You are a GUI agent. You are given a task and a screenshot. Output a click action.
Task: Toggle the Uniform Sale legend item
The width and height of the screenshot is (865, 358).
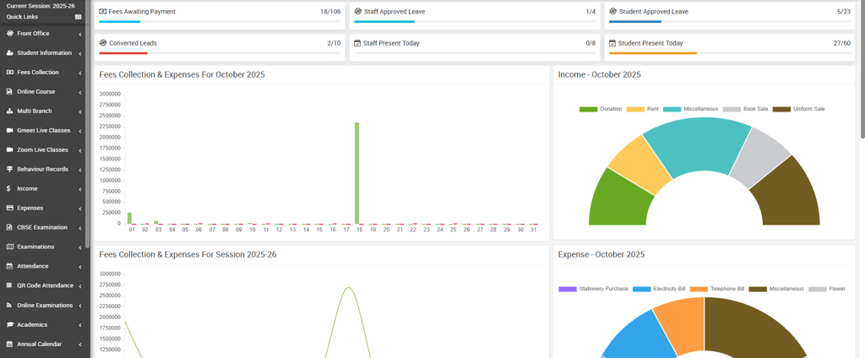pyautogui.click(x=799, y=109)
